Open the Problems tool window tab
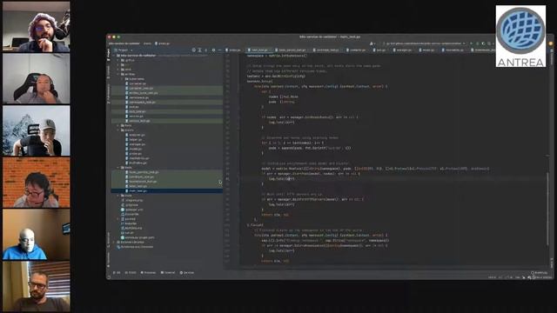Screen dimensions: 557x313 pyautogui.click(x=149, y=272)
